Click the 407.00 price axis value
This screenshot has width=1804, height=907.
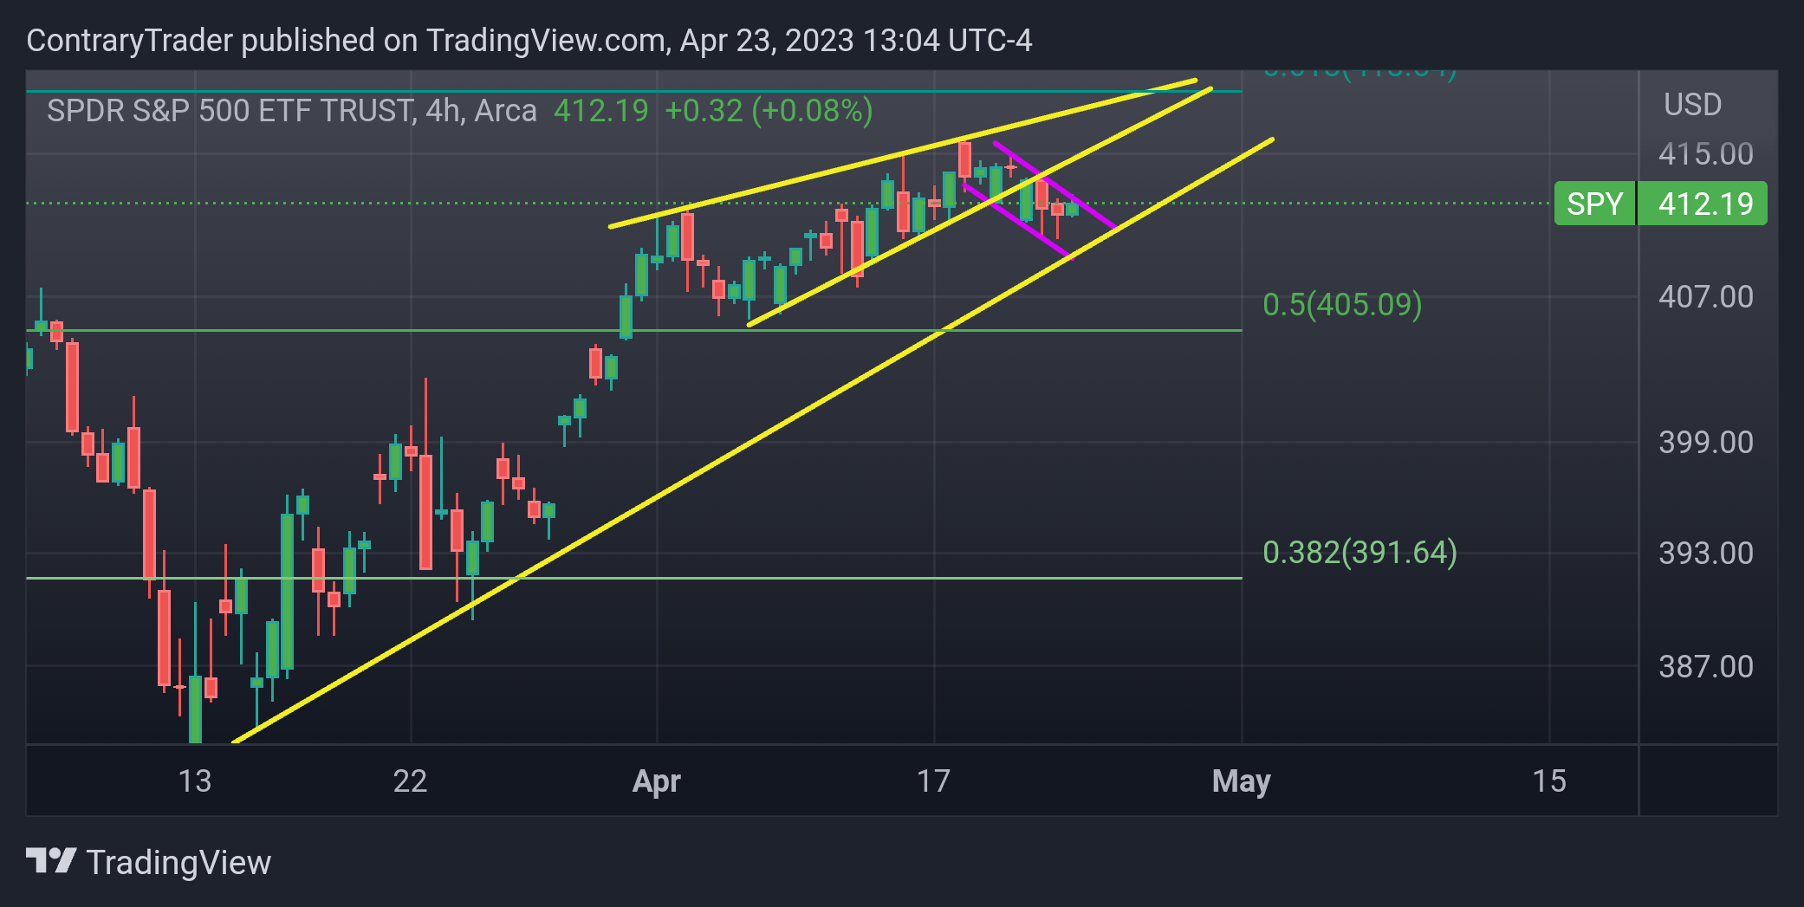pyautogui.click(x=1705, y=297)
